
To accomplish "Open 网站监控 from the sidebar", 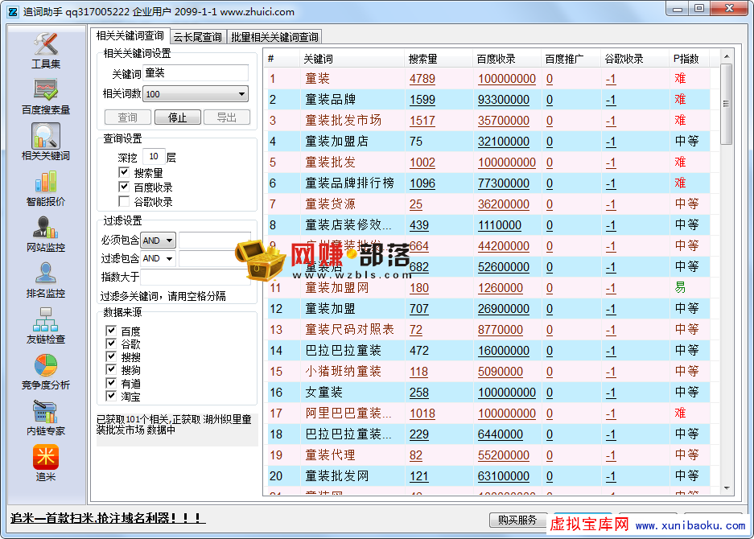I will [45, 237].
